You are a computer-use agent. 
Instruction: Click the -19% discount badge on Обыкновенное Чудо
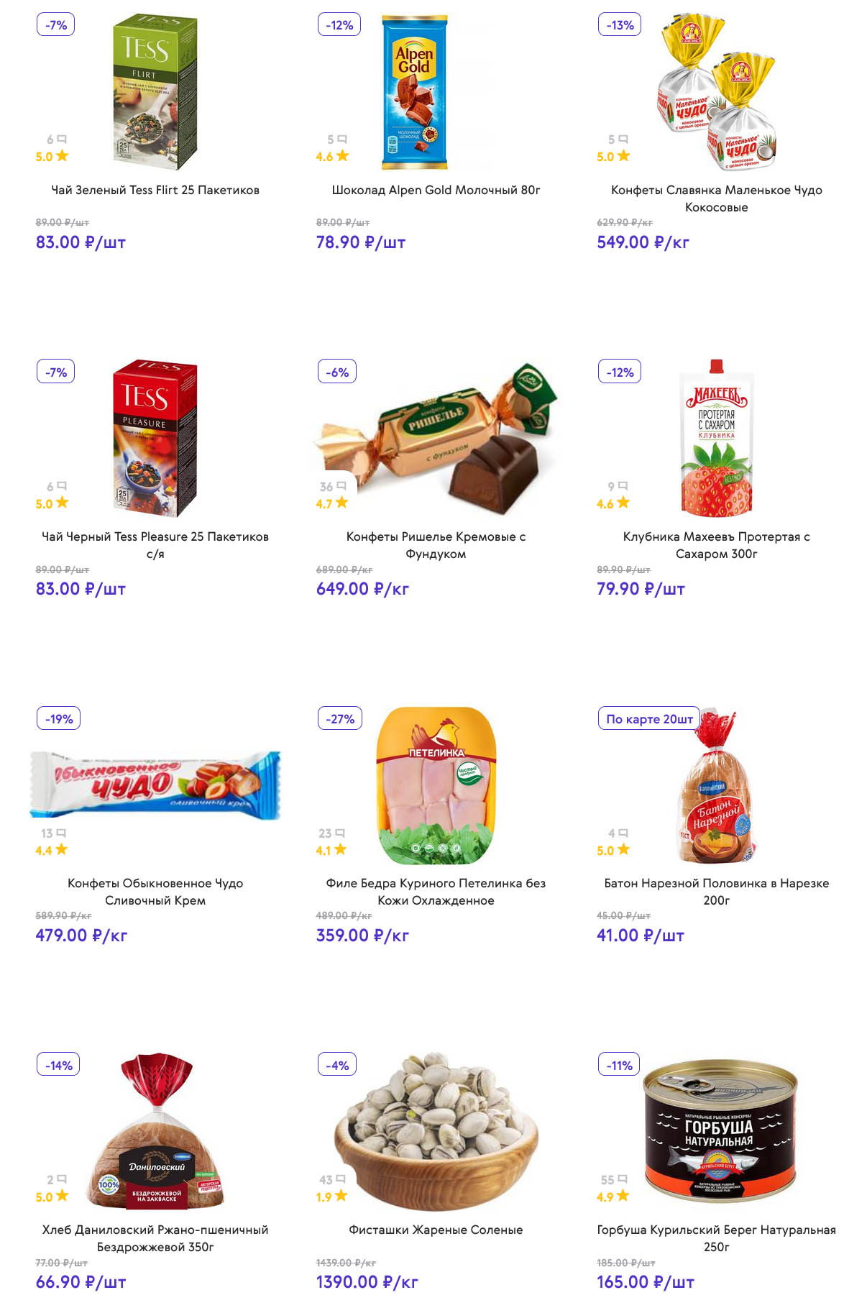[x=59, y=718]
